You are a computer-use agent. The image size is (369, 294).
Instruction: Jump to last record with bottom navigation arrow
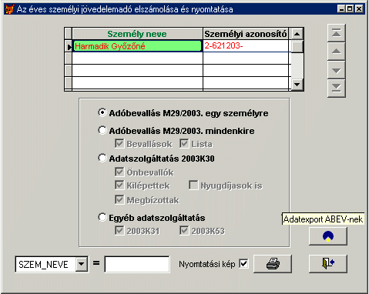pos(337,88)
